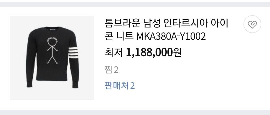This screenshot has width=270, height=115.
Task: Click the 찜 2 wish count
Action: pos(111,70)
